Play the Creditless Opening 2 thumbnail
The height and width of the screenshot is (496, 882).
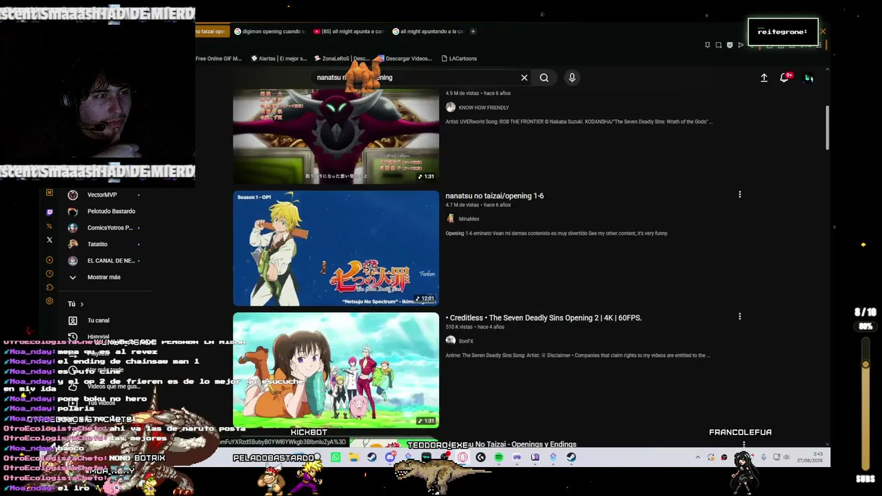pyautogui.click(x=336, y=370)
